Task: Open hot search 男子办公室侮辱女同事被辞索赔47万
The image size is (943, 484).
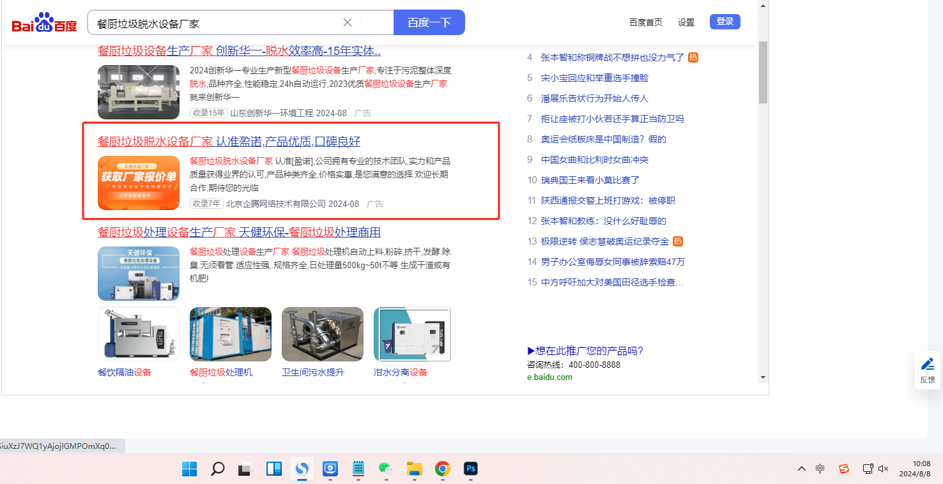Action: coord(613,262)
